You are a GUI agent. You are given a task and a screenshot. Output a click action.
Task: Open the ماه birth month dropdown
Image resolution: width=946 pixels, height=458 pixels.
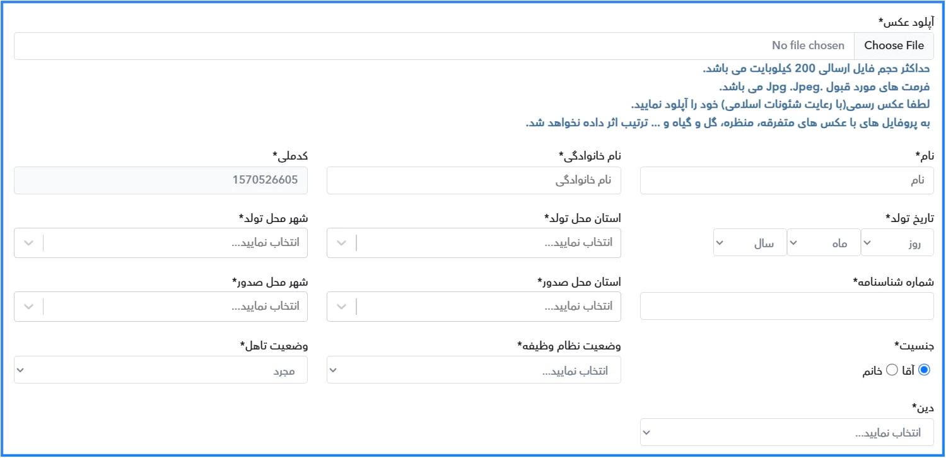[x=824, y=243]
